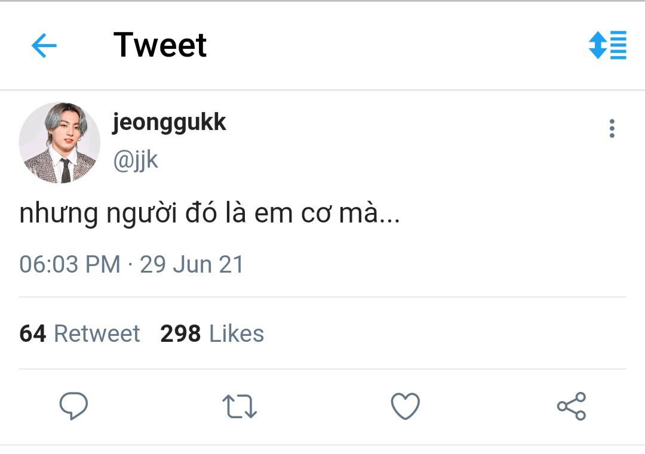The height and width of the screenshot is (454, 645).
Task: Open the jeonggukk display name profile
Action: click(169, 122)
